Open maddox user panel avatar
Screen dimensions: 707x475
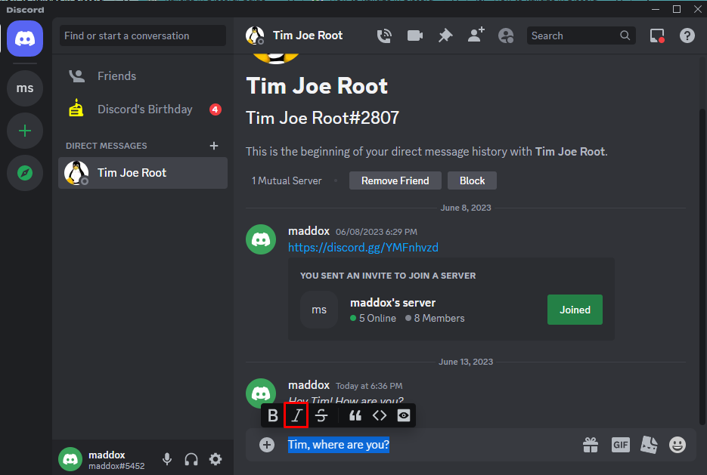70,459
